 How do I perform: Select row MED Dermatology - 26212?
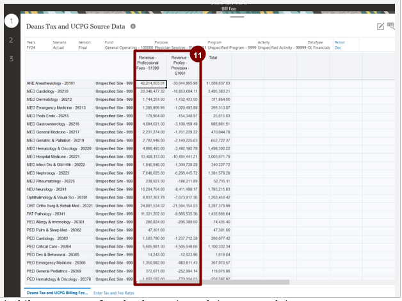point(49,100)
